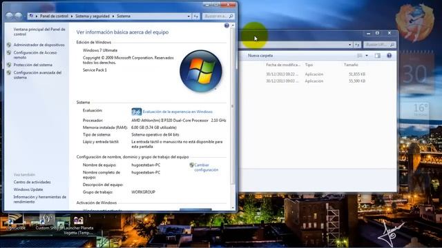The width and height of the screenshot is (442, 248).
Task: Click the shield icon beside Configuración avanzada del sistema
Action: (9, 72)
